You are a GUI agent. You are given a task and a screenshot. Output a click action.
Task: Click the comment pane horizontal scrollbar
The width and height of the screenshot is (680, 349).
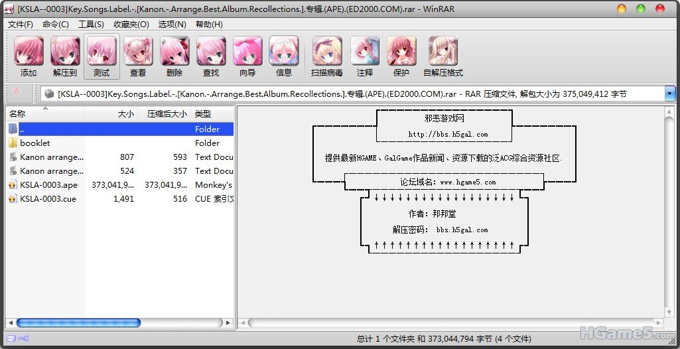(451, 322)
